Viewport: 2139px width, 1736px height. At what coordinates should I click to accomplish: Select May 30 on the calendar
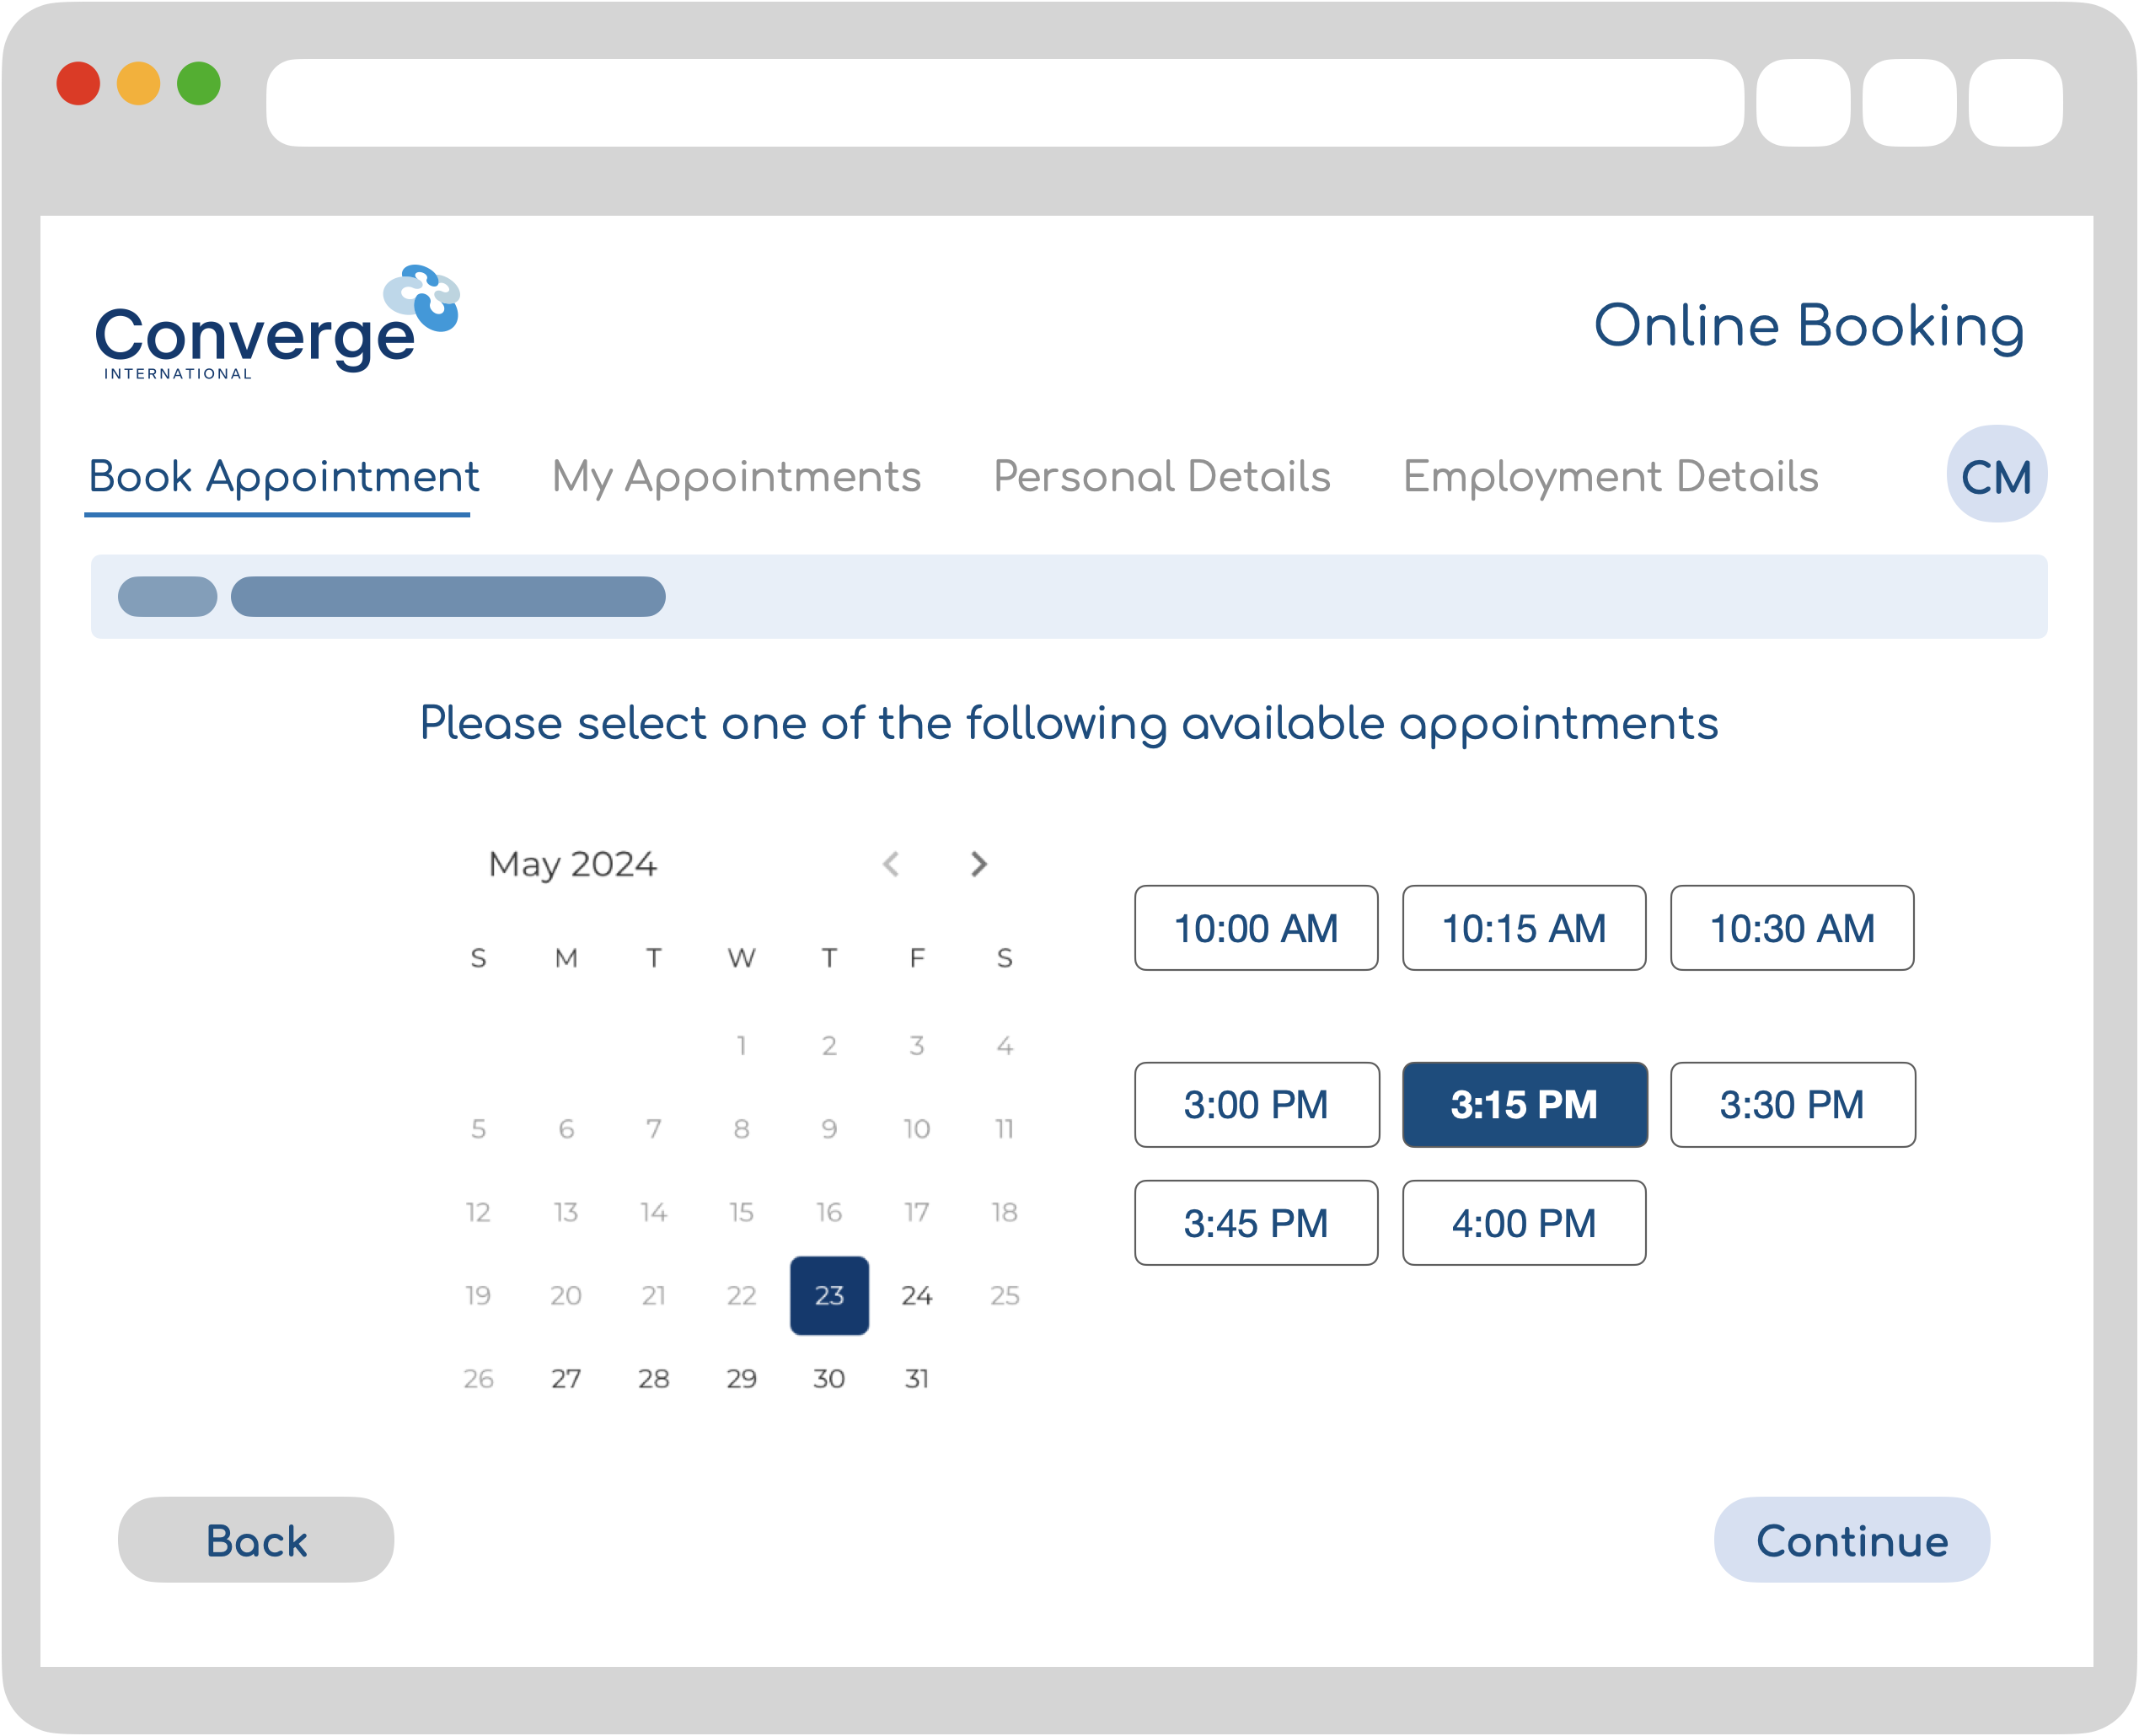click(828, 1379)
